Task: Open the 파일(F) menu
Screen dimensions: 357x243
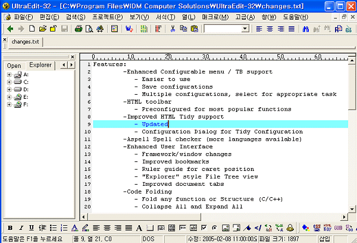Action: tap(23, 17)
